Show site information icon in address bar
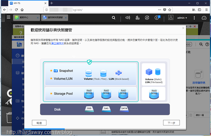This screenshot has height=136, width=211. (x=46, y=10)
